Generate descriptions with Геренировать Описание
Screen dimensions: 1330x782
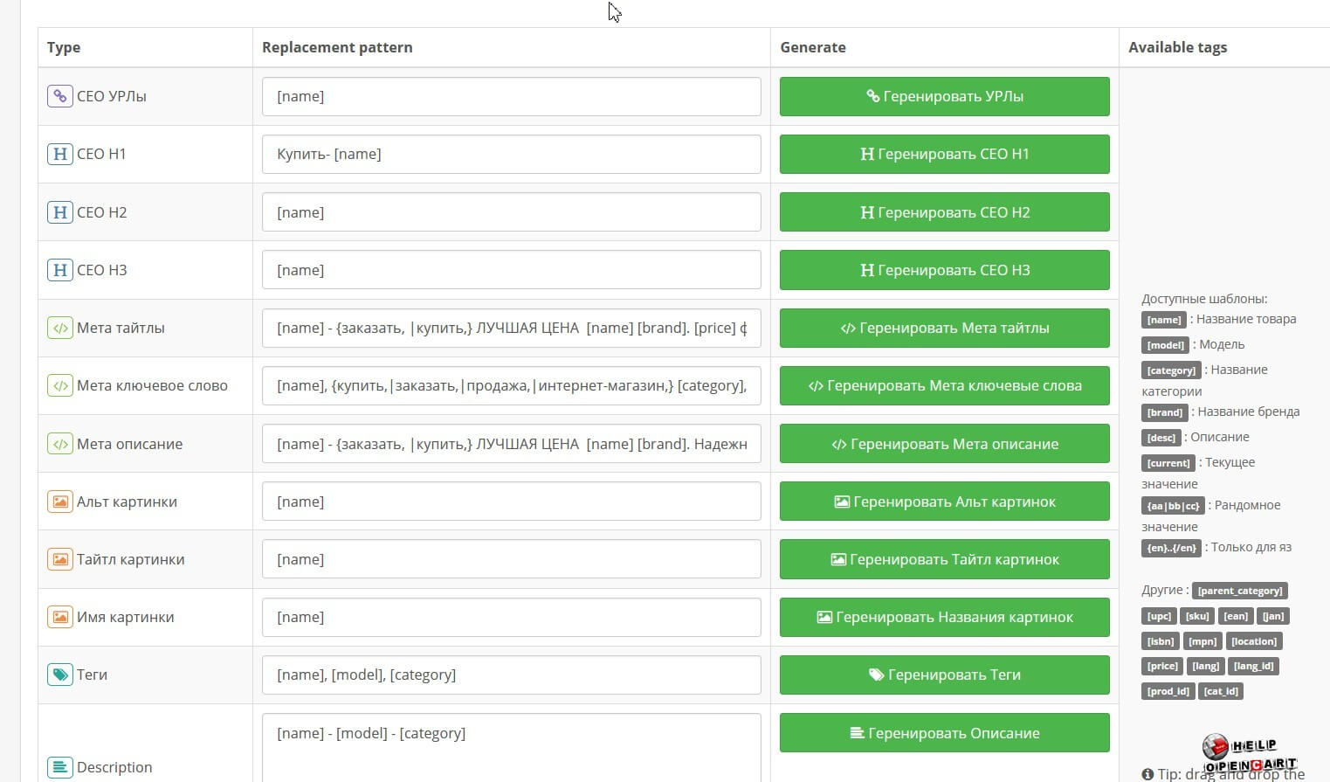pos(944,733)
